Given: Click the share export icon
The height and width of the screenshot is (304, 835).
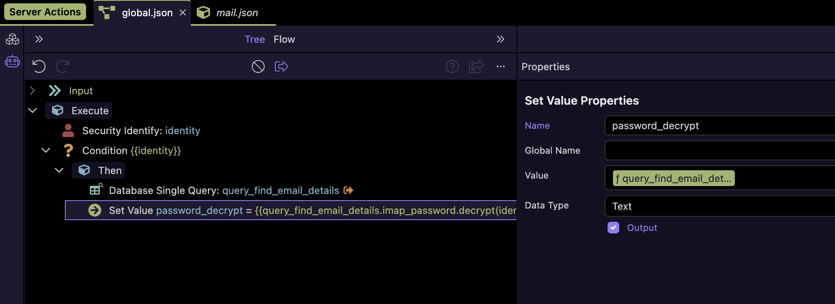Looking at the screenshot, I should (476, 66).
